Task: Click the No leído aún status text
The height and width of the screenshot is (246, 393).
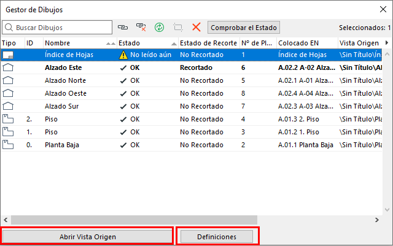Action: [x=150, y=55]
